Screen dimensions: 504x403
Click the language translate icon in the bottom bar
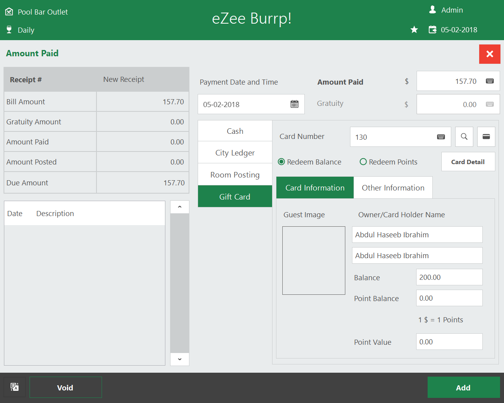(x=15, y=387)
